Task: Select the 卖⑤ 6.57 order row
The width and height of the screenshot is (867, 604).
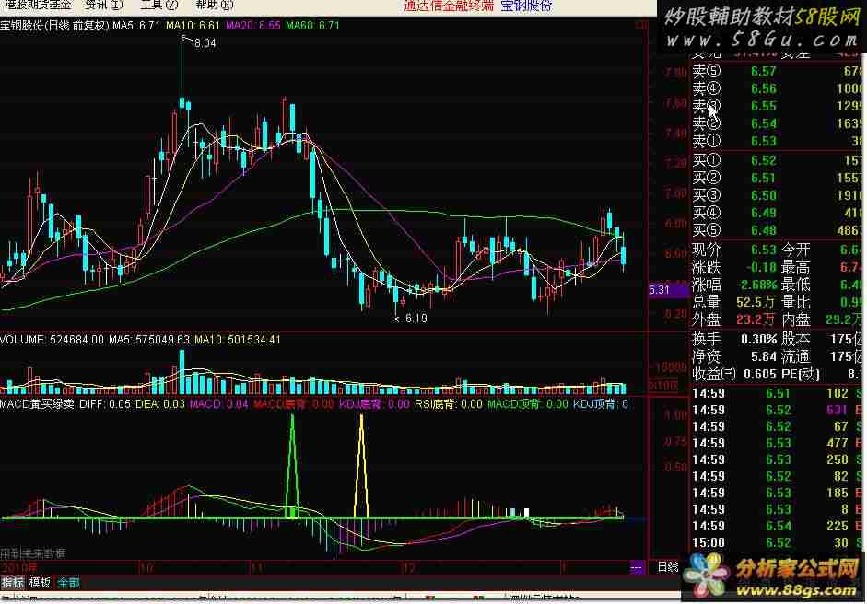Action: click(777, 71)
